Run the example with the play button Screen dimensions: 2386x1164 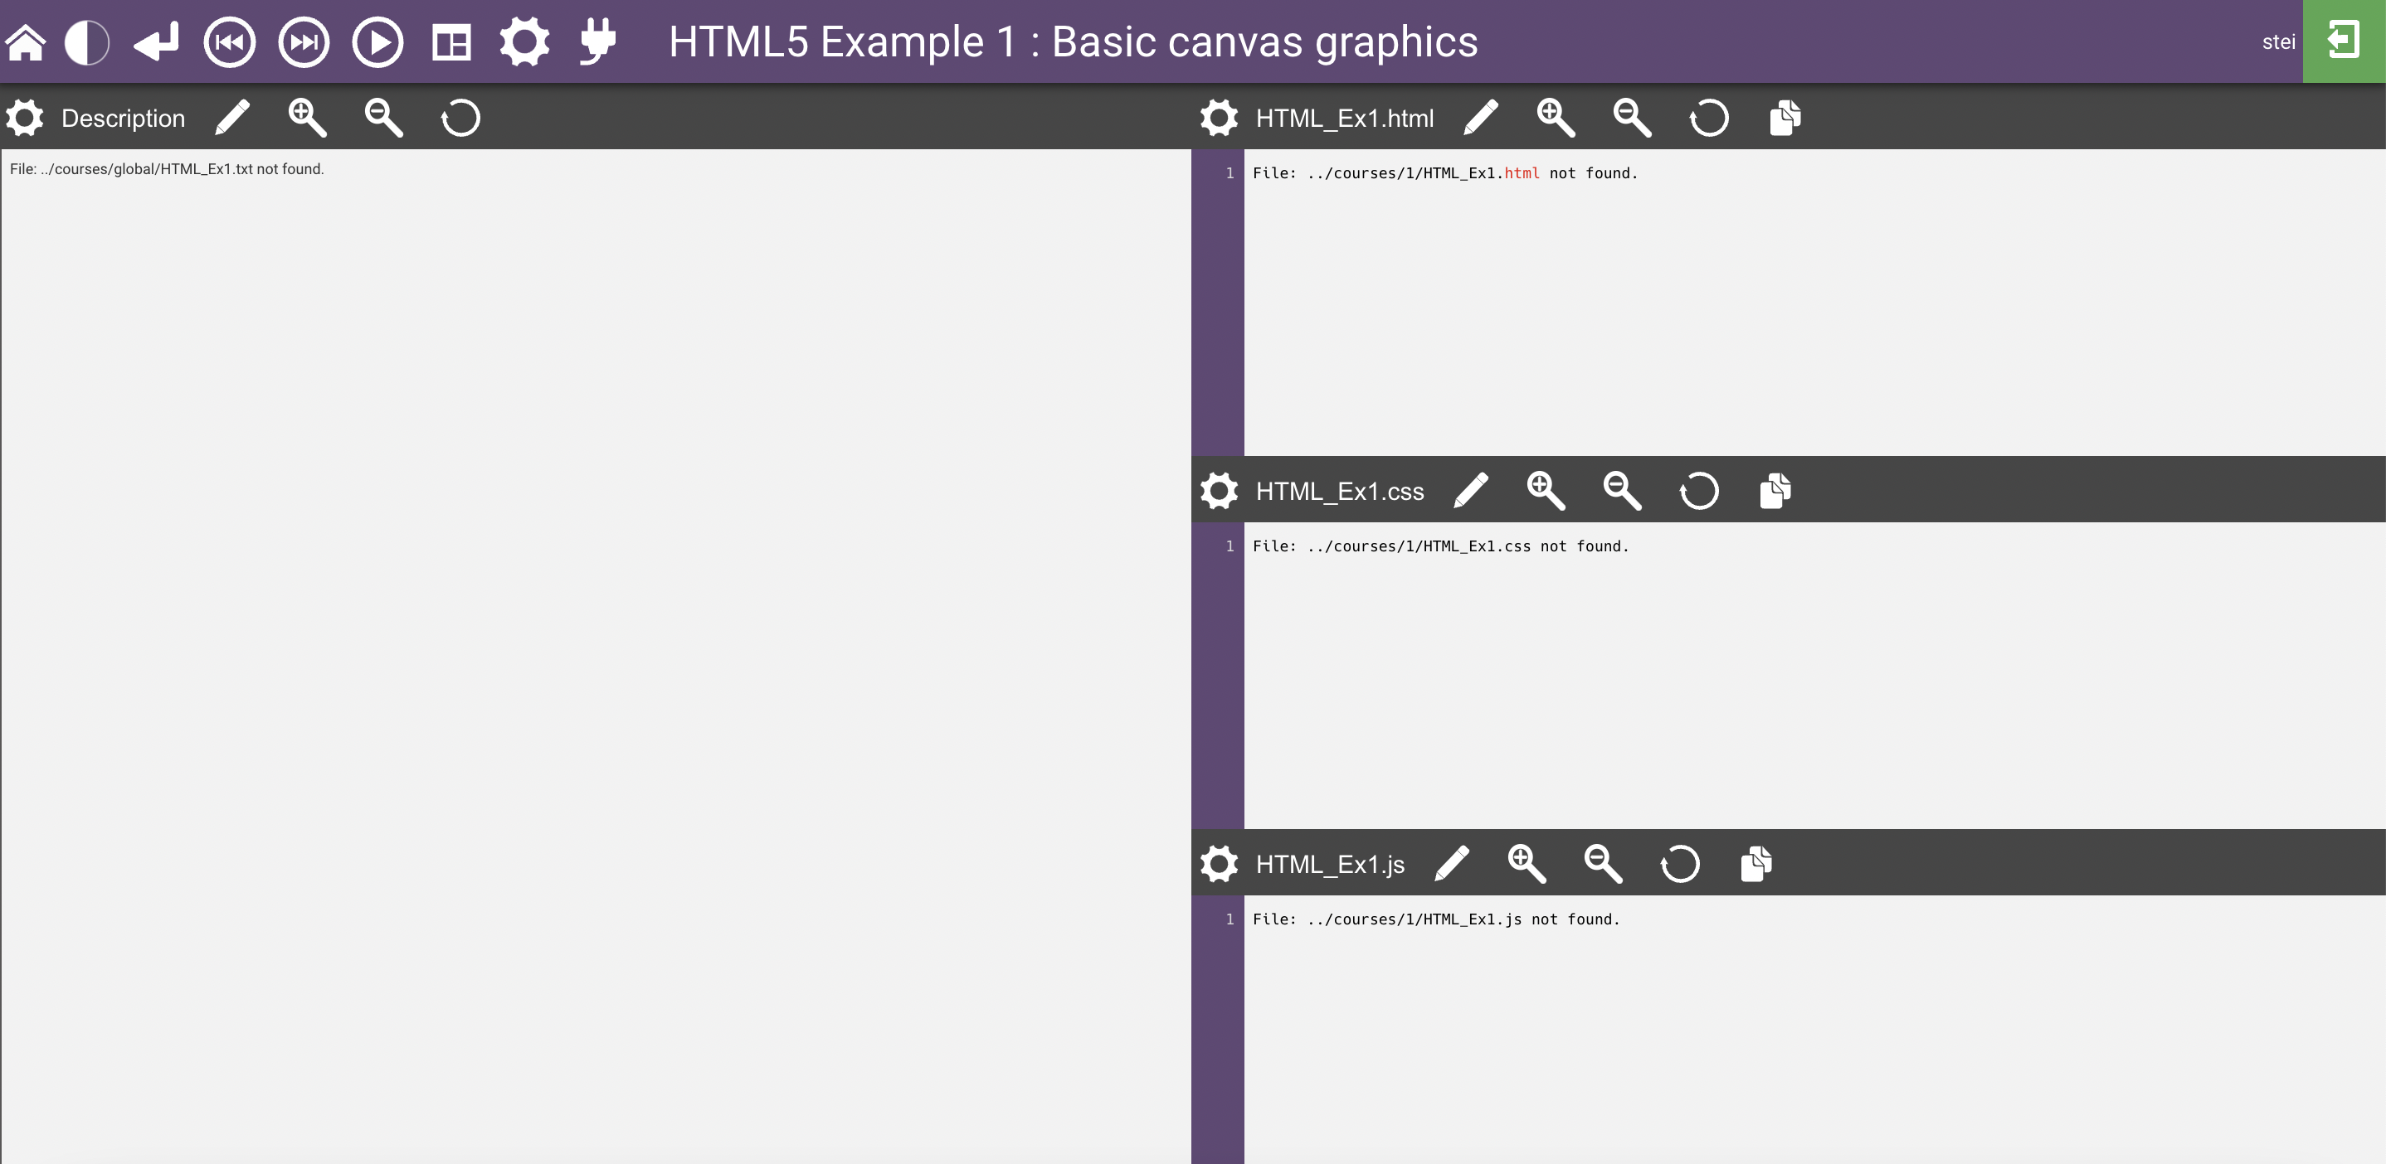pyautogui.click(x=376, y=41)
